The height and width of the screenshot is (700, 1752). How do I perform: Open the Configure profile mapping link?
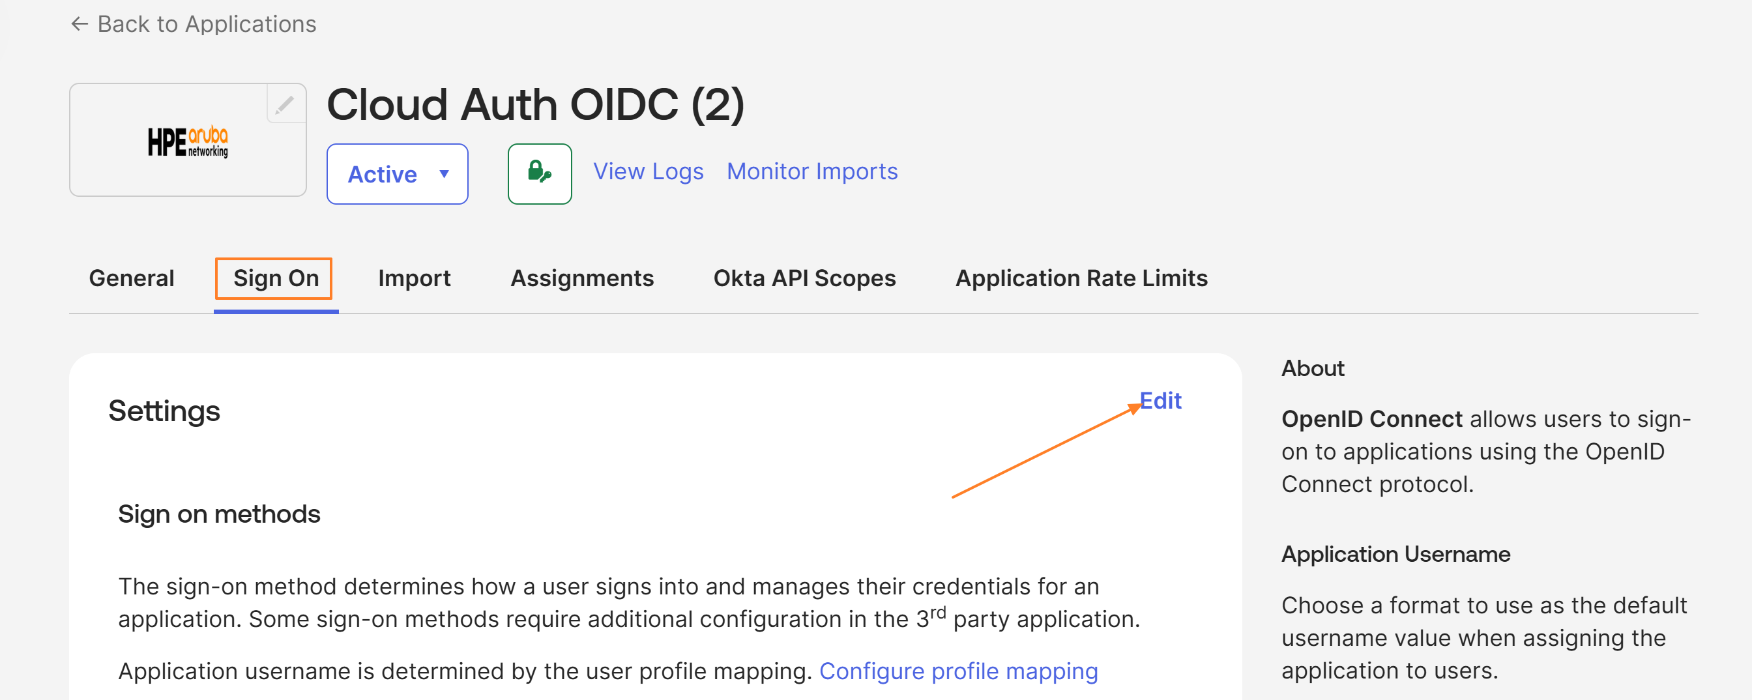point(958,671)
